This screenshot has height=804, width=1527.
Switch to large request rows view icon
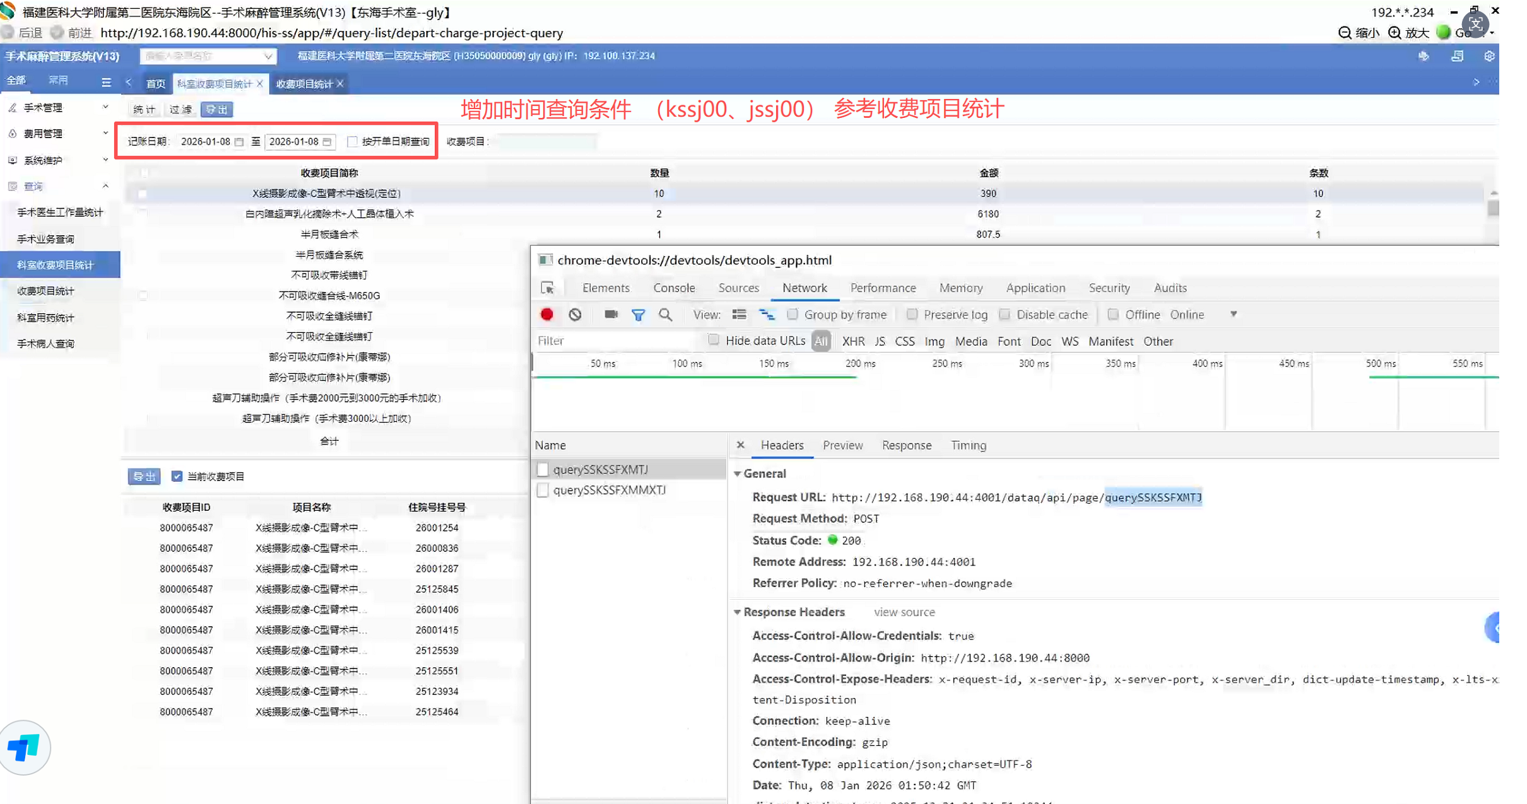click(x=739, y=314)
